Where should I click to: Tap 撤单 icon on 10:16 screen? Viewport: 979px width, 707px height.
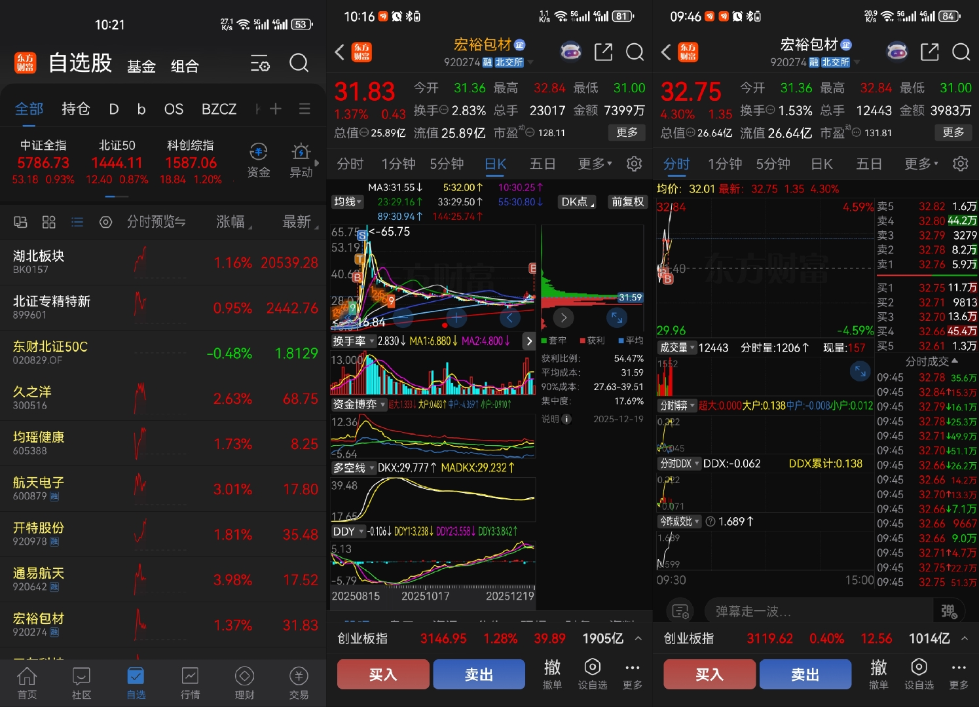coord(552,674)
